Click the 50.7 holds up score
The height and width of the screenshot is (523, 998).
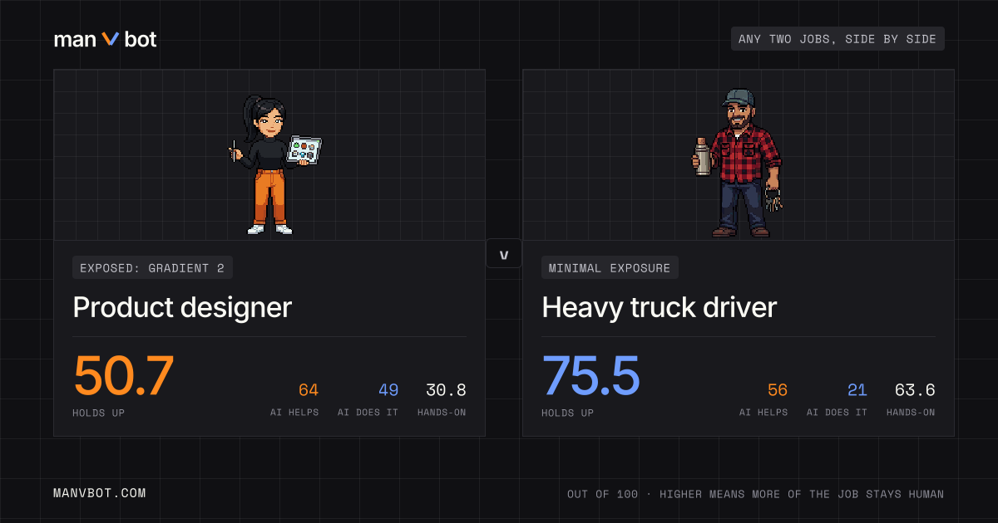[x=124, y=376]
